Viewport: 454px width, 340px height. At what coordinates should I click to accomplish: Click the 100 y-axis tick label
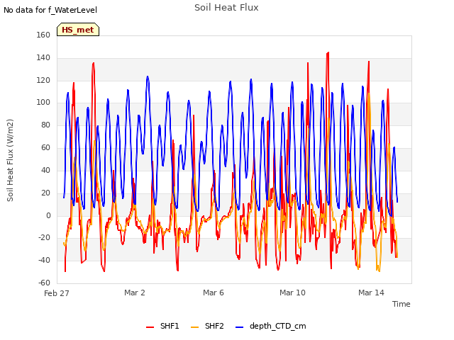pyautogui.click(x=43, y=102)
